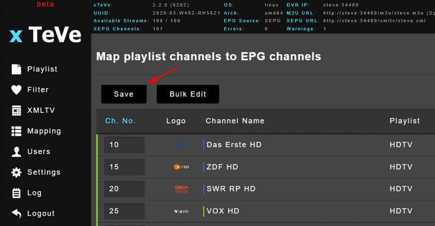435x226 pixels.
Task: Click the DVR IP value xteve:34400
Action: [341, 5]
